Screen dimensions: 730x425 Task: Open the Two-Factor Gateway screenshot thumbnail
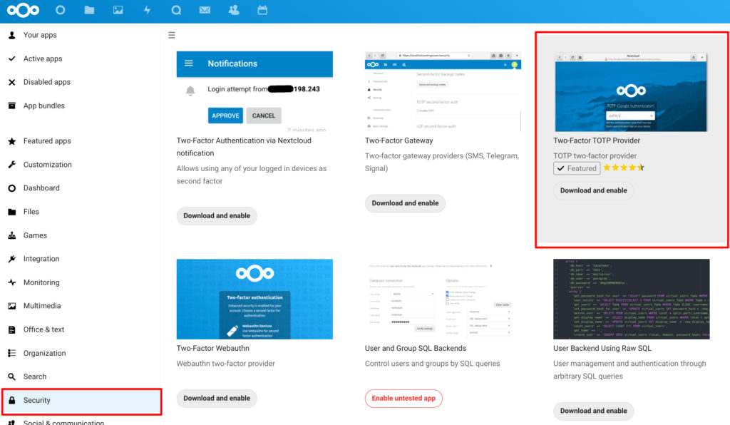pos(443,92)
